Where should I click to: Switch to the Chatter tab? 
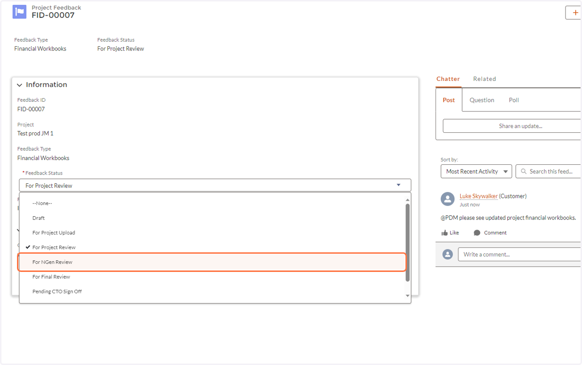click(448, 79)
